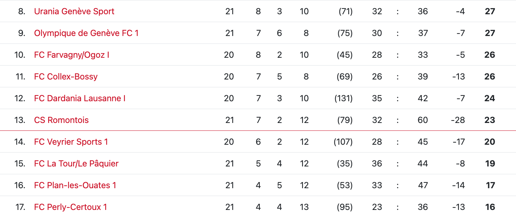Click the Olympique de Genève FC 1 link
The width and height of the screenshot is (516, 216).
[86, 33]
